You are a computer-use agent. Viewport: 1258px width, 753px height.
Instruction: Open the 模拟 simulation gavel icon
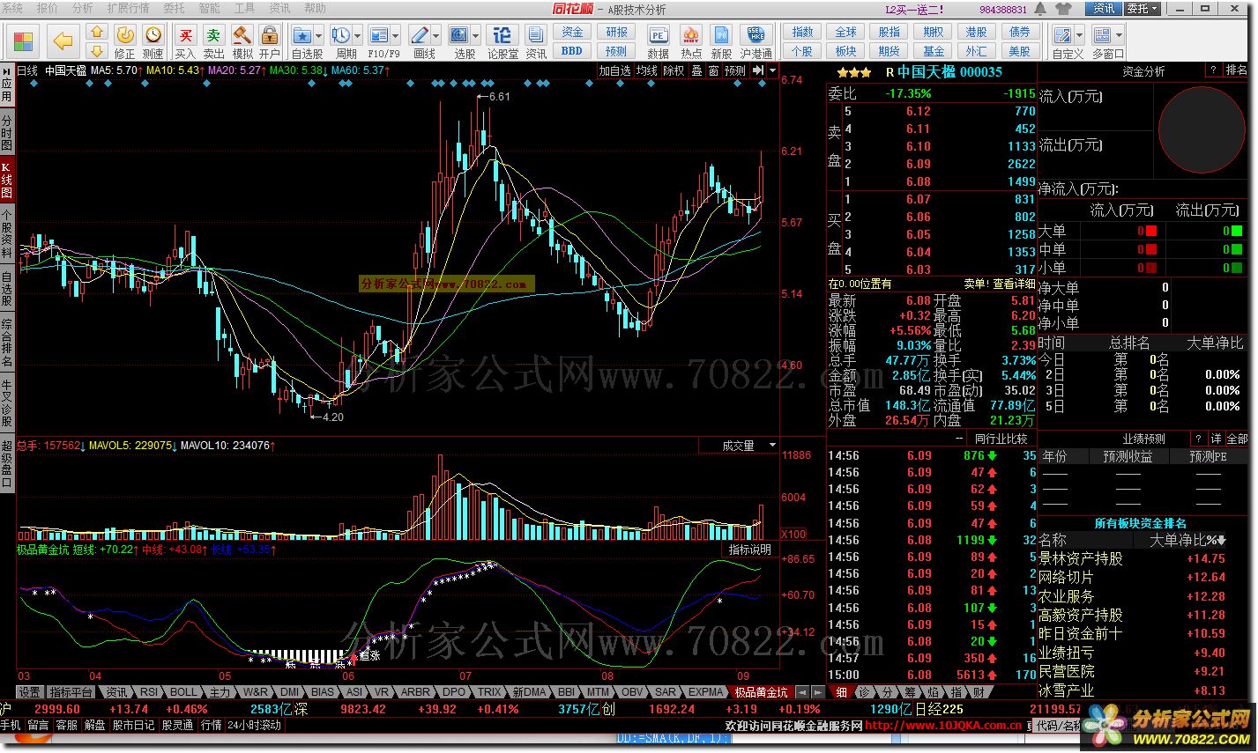click(x=242, y=35)
